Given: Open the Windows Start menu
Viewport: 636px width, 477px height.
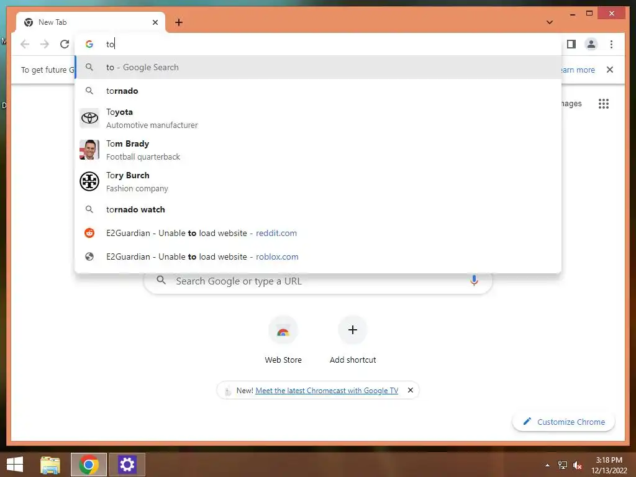Looking at the screenshot, I should point(15,465).
